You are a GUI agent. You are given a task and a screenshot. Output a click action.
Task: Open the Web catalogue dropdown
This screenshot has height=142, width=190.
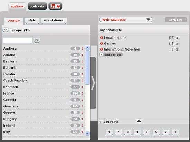coord(126,20)
